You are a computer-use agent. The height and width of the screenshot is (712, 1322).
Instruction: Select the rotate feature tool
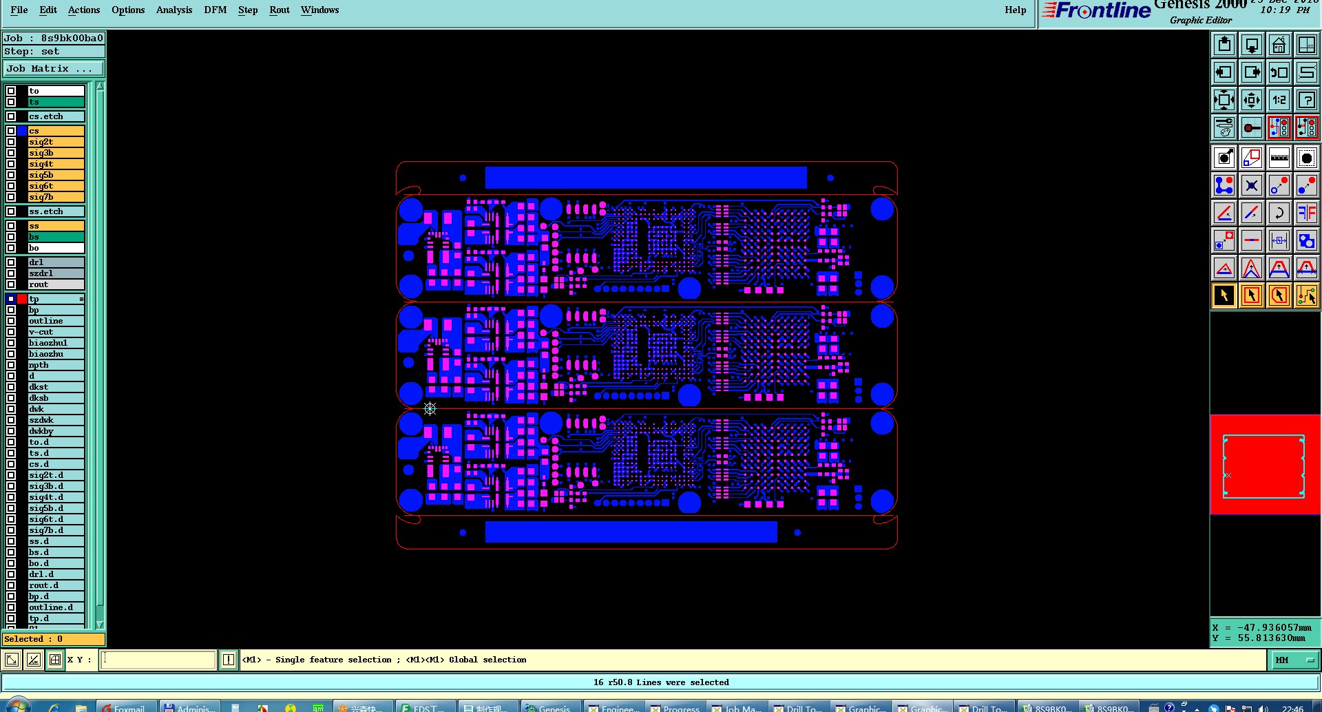[x=1279, y=213]
